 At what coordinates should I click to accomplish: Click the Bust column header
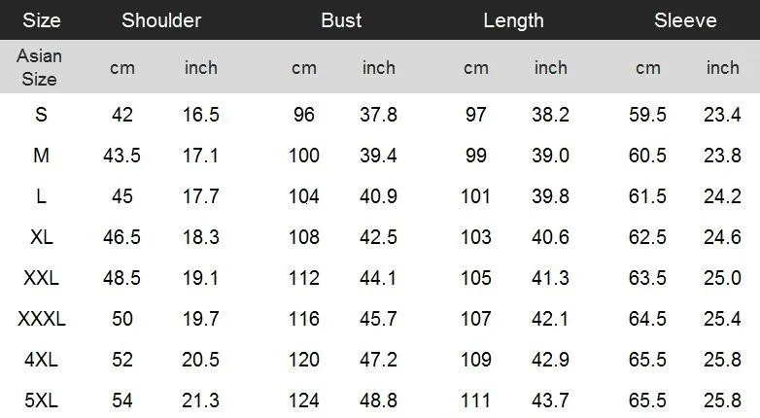pyautogui.click(x=341, y=20)
